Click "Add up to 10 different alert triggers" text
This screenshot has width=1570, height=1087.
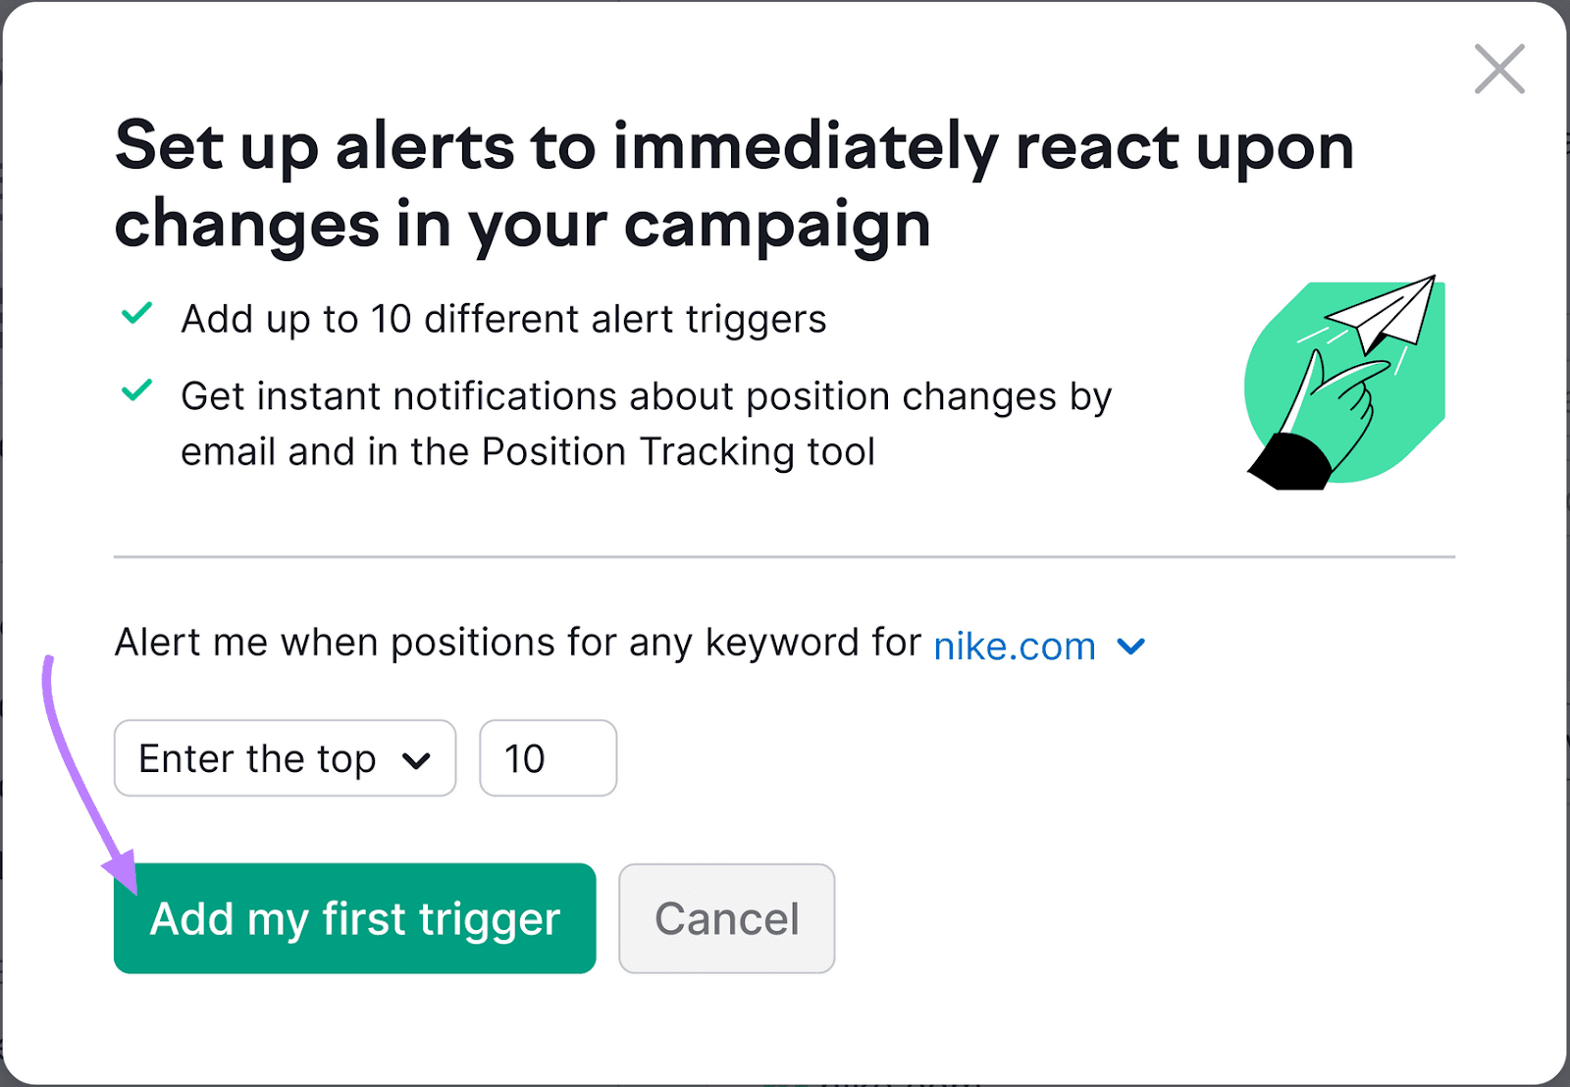point(503,320)
